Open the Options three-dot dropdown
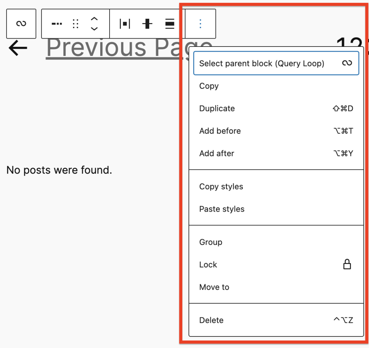369x348 pixels. (x=200, y=23)
